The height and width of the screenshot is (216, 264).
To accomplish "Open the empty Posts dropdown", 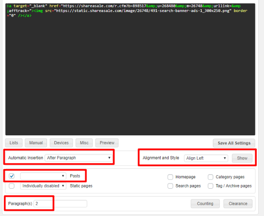I will coord(43,176).
